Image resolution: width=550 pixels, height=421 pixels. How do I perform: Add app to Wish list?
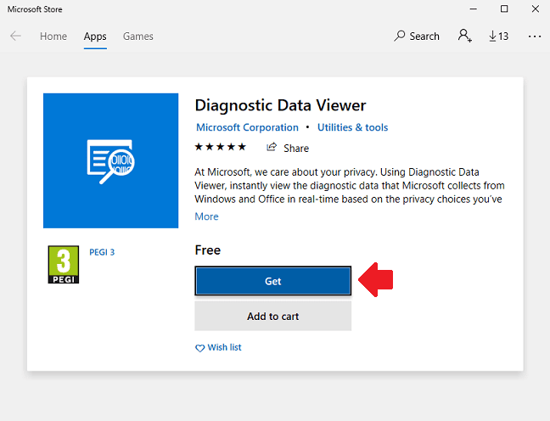click(x=218, y=348)
